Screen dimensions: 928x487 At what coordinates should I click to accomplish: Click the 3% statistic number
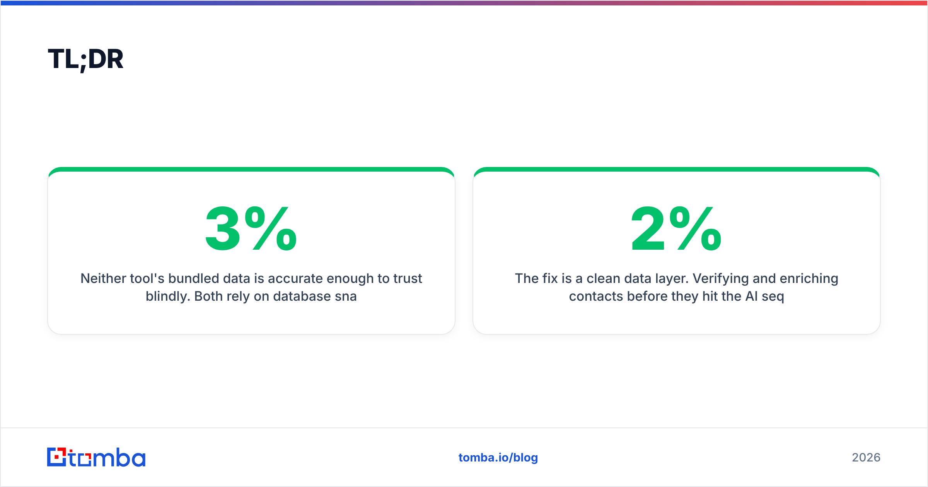[x=251, y=228]
